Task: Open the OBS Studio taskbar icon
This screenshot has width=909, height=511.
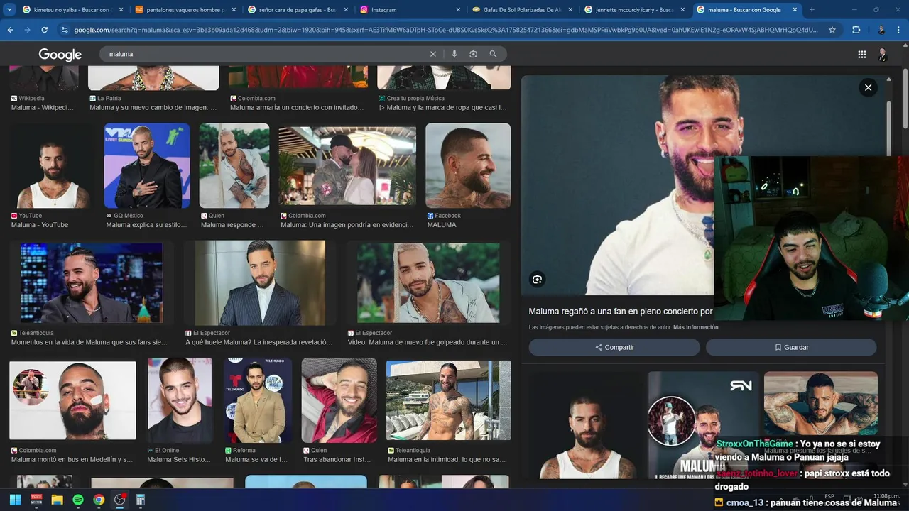Action: coord(120,500)
